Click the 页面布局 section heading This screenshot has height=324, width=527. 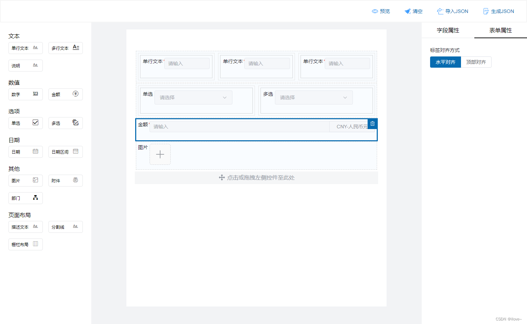pos(20,215)
